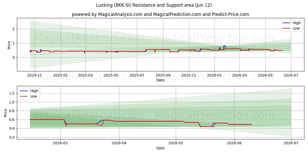Click the 'Price' y-axis label of top chart

click(x=9, y=45)
